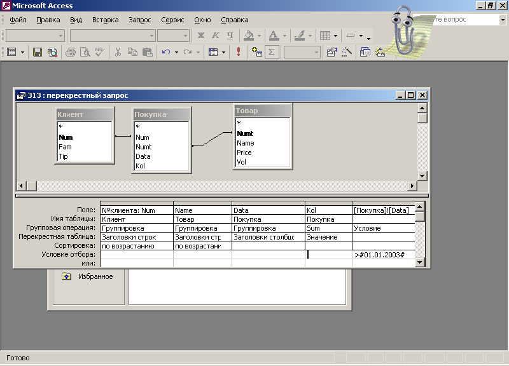
Task: Open the Запрос menu
Action: pos(139,20)
